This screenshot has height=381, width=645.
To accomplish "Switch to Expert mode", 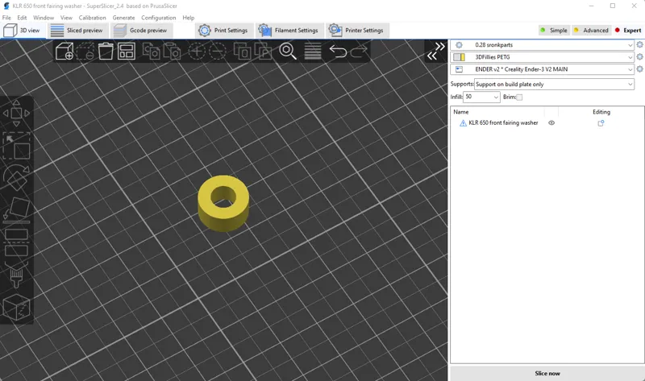I will point(628,30).
